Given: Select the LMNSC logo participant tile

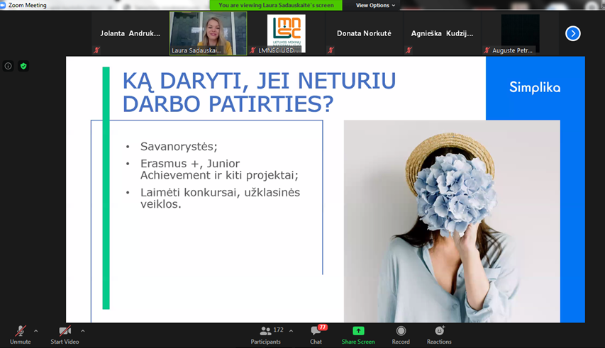Looking at the screenshot, I should [x=286, y=33].
